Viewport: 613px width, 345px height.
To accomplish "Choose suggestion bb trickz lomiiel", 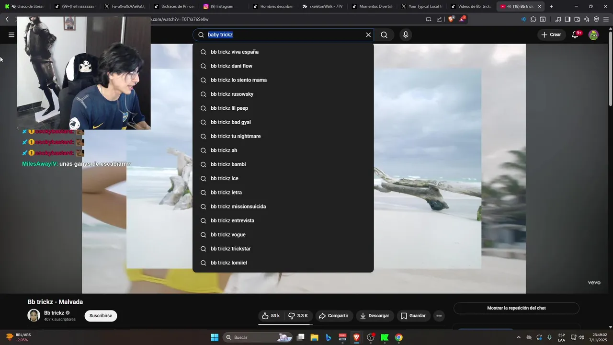I will [x=283, y=263].
